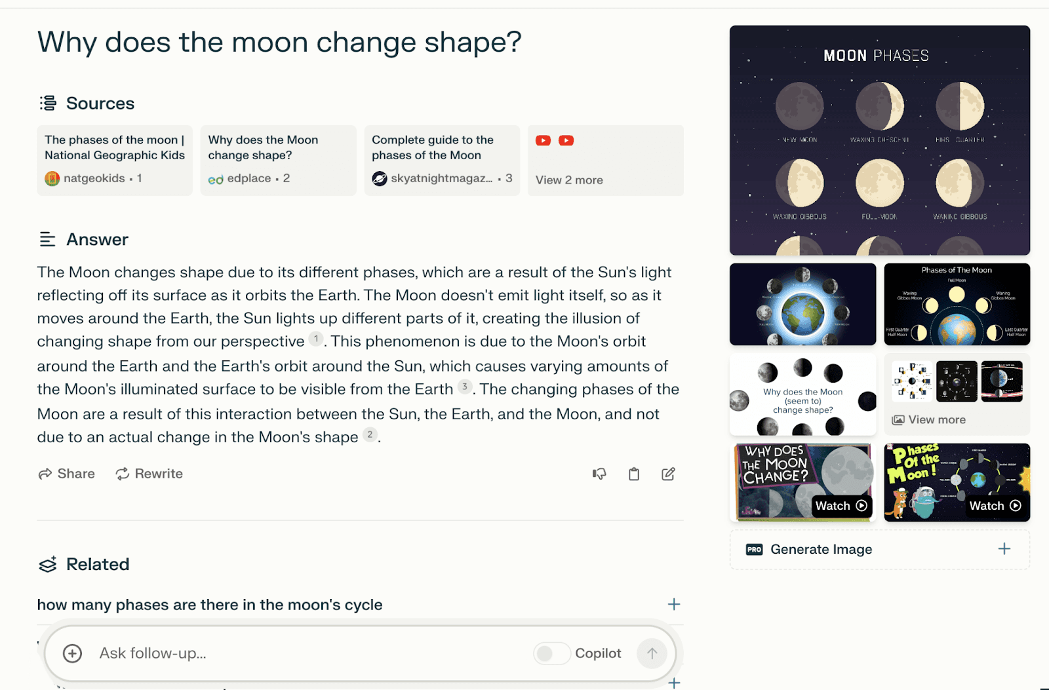The width and height of the screenshot is (1049, 690).
Task: Watch the 'Why Does the Moon Change?' video
Action: click(x=803, y=482)
